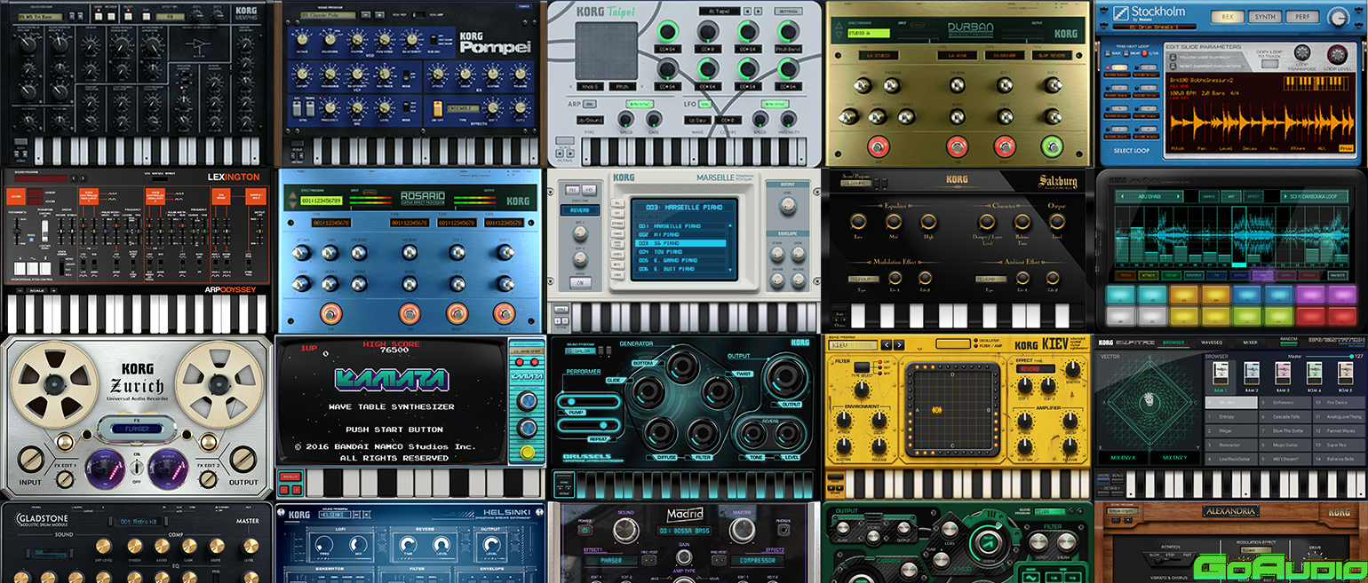The image size is (1368, 583).
Task: Click the MARKER button above the pads
Action: click(x=1337, y=275)
